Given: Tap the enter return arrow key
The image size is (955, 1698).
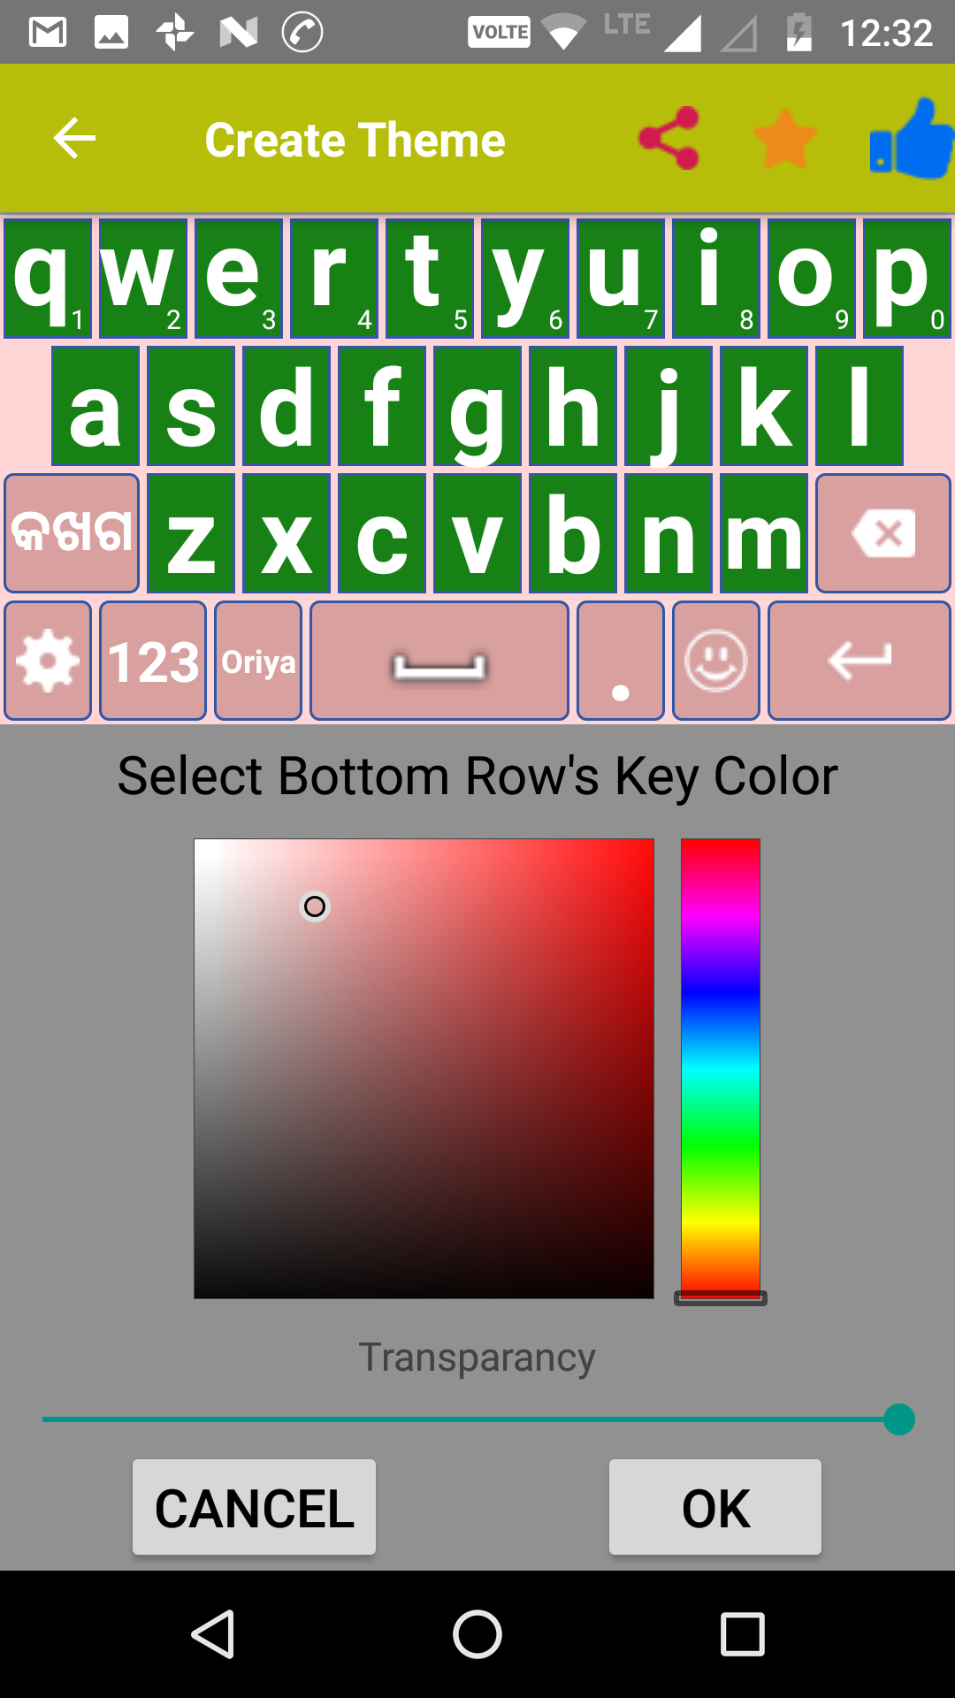Looking at the screenshot, I should pyautogui.click(x=859, y=661).
